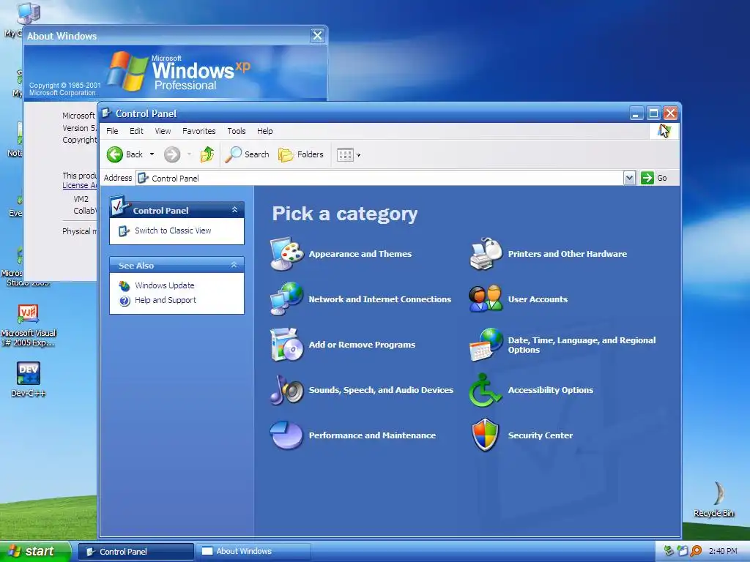Click the Start button on taskbar

35,551
